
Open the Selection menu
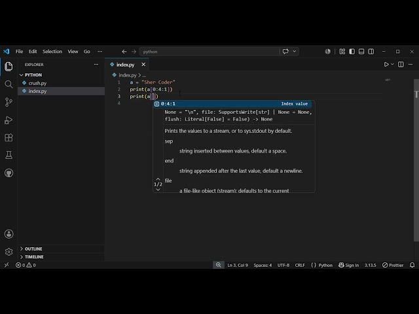52,52
